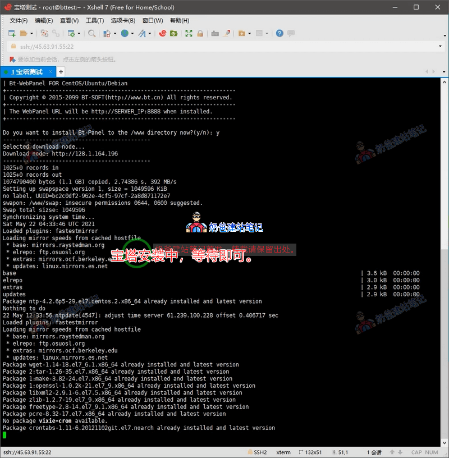Click the plus button to add tab
The height and width of the screenshot is (458, 449).
click(61, 72)
